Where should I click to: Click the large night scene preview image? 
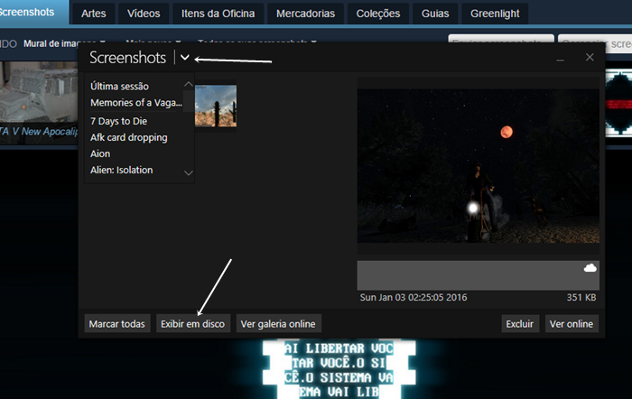pos(478,165)
